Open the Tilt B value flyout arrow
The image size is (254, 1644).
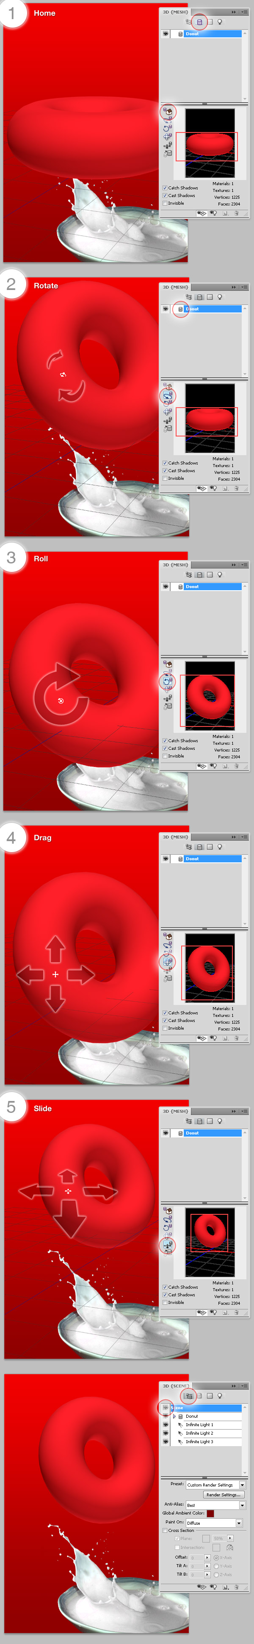[x=207, y=1574]
